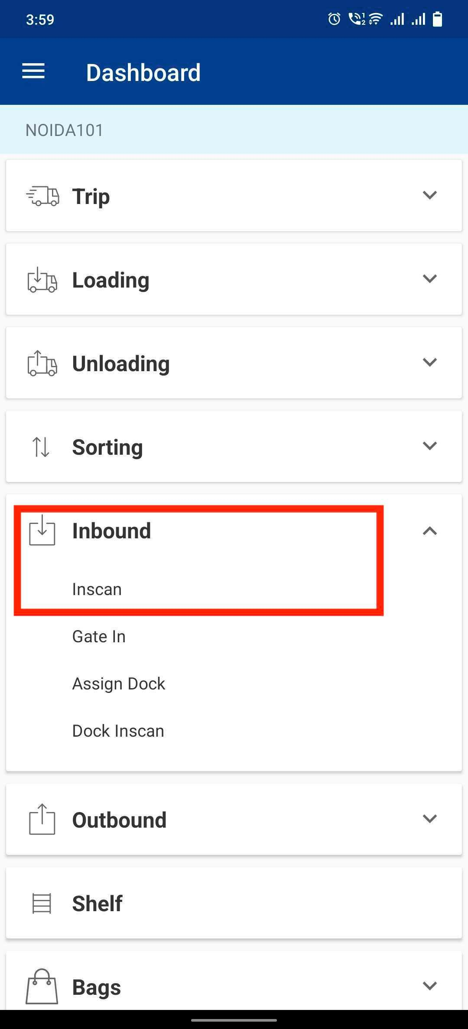Image resolution: width=468 pixels, height=1029 pixels.
Task: Open the Inscan option
Action: [x=97, y=589]
